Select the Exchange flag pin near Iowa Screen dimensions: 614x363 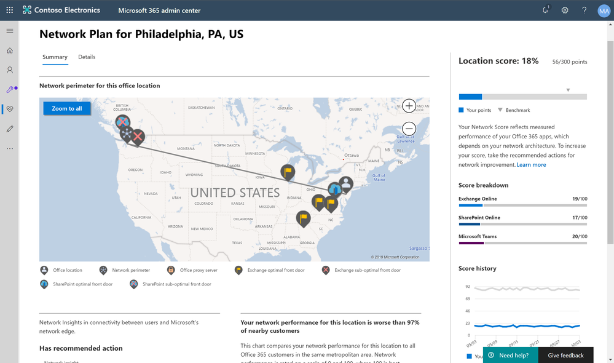[288, 172]
